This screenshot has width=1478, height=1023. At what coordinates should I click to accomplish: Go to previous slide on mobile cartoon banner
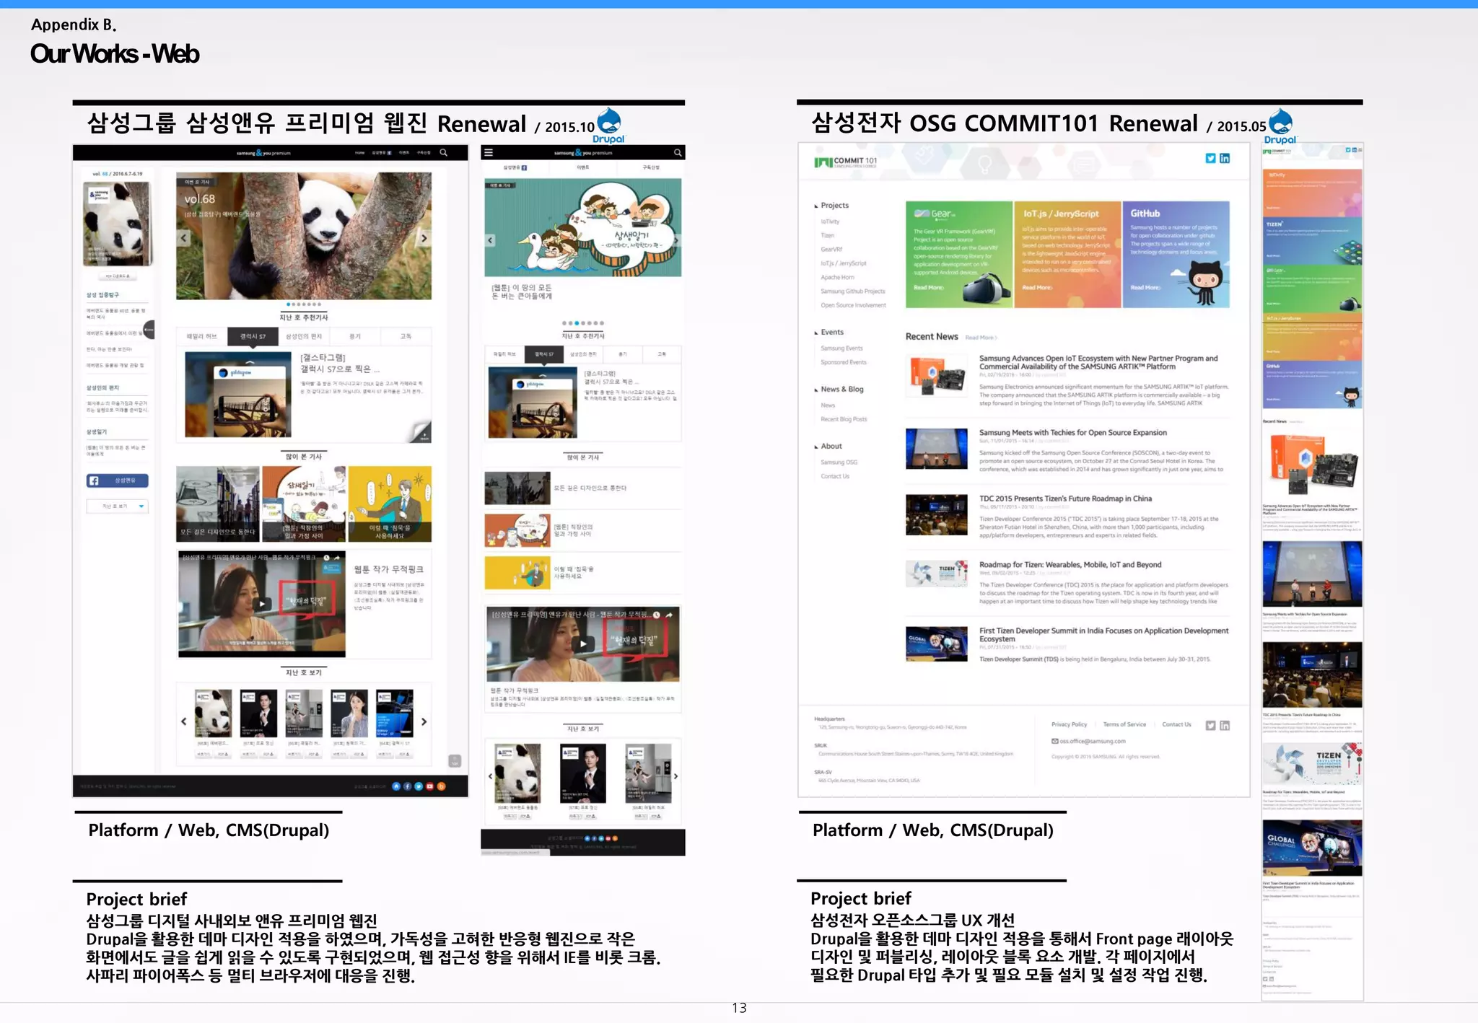pos(491,240)
